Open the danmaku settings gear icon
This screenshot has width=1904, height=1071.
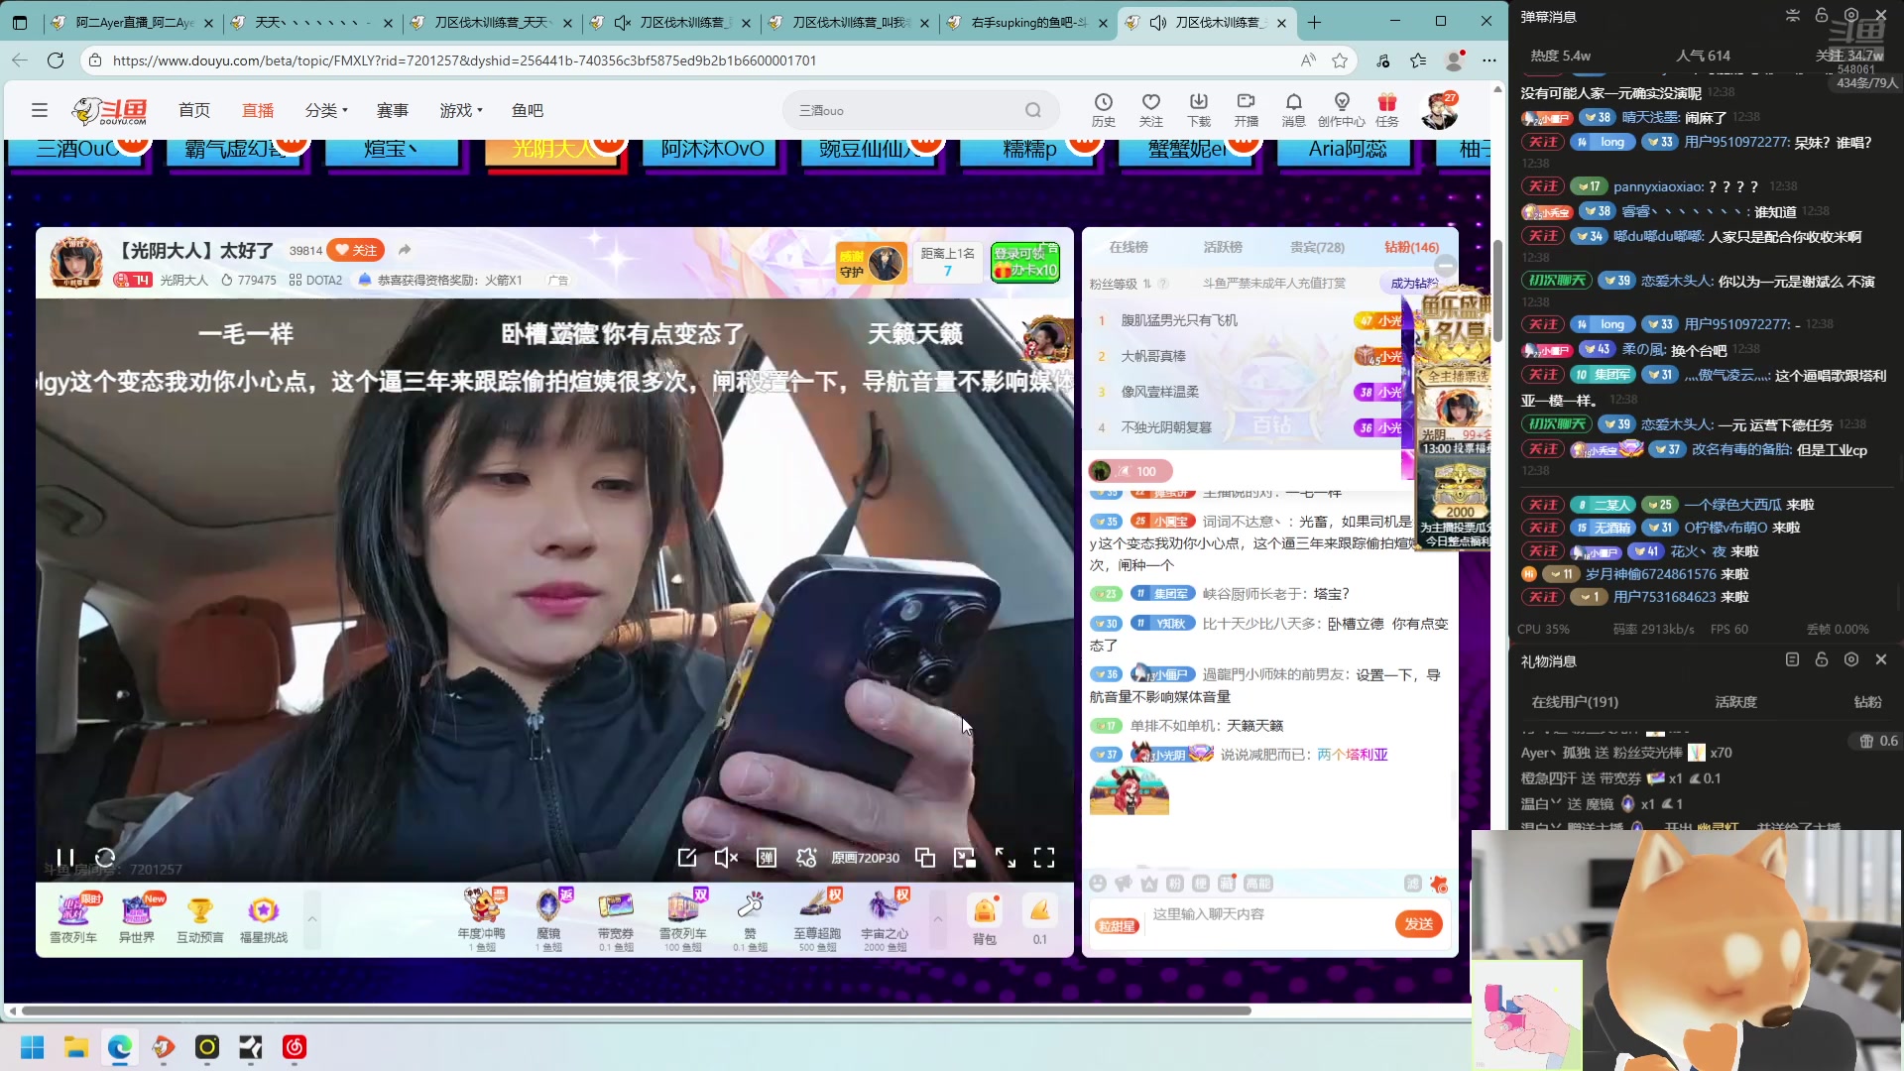806,858
